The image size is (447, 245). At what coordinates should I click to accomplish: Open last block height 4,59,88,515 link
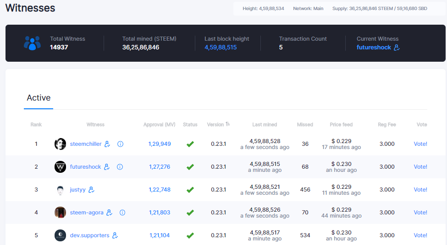[221, 48]
